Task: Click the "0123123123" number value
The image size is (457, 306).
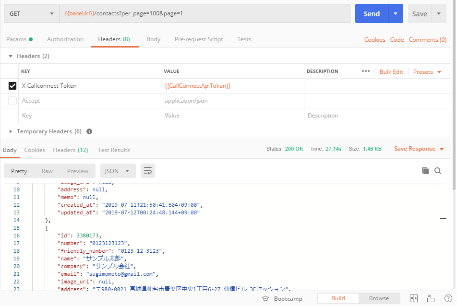Action: pyautogui.click(x=108, y=243)
